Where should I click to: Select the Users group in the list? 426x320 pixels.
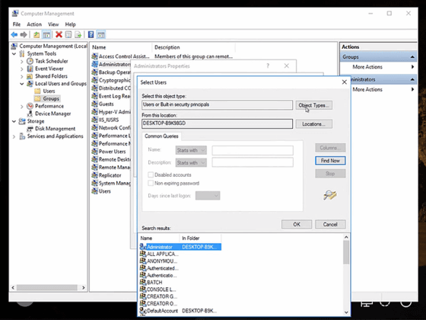(105, 191)
